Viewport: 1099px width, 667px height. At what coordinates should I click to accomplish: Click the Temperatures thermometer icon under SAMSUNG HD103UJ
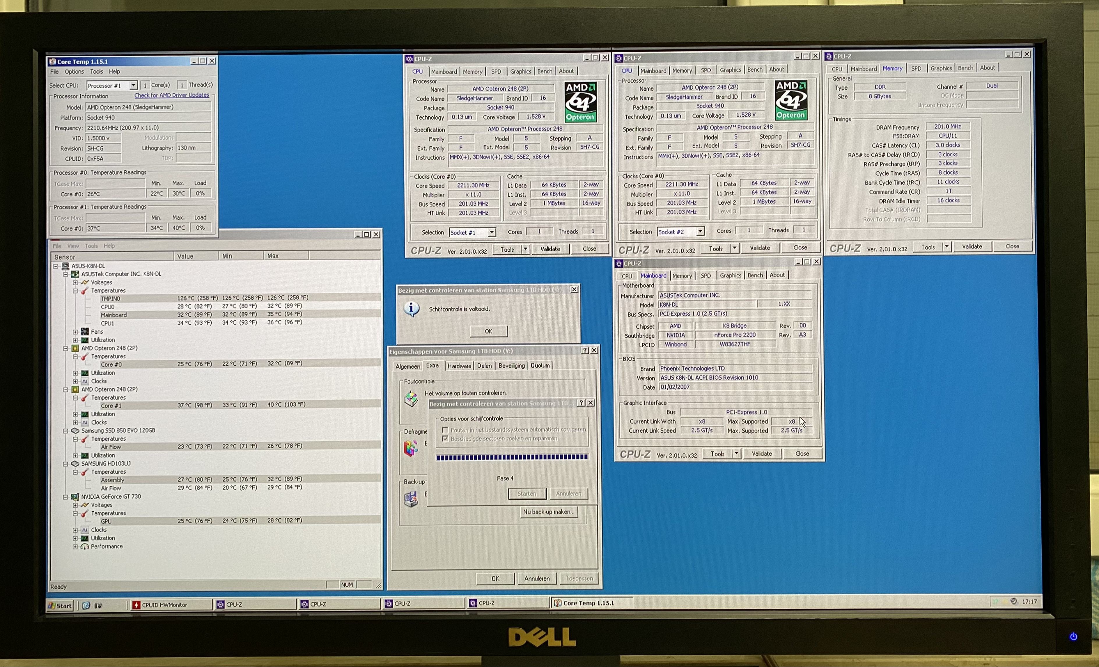pos(85,472)
